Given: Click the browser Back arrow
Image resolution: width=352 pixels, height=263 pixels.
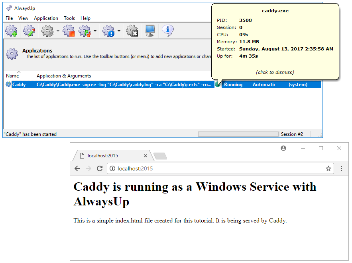Looking at the screenshot, I should [77, 168].
